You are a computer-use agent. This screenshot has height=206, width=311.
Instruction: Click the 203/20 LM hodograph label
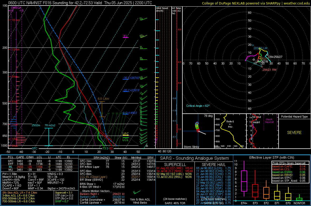260,48
